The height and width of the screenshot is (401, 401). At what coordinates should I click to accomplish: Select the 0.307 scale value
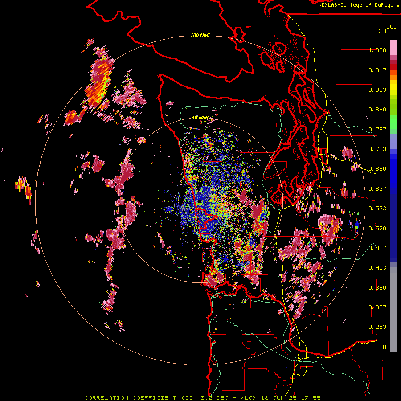(377, 307)
